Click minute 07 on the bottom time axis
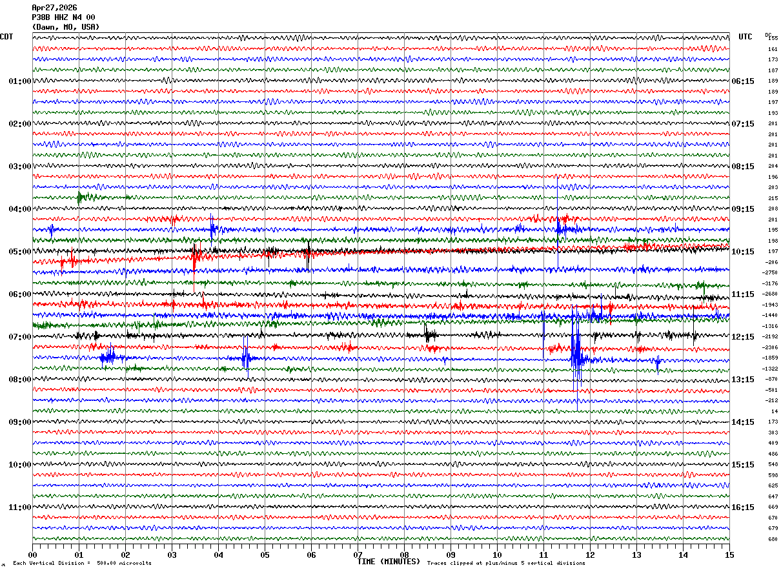Viewport: 781px width, 572px height. point(358,555)
